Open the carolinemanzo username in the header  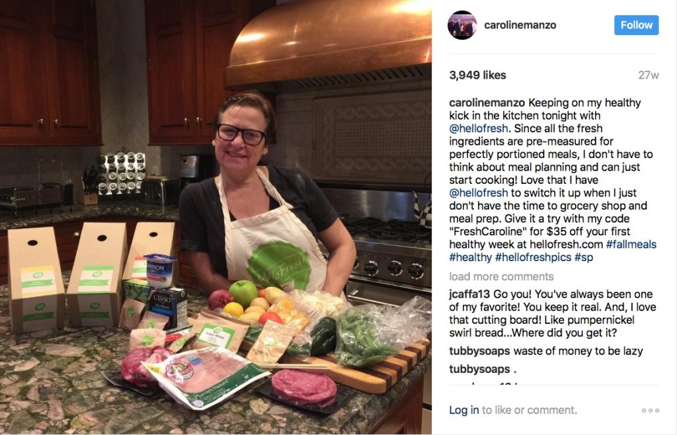(520, 25)
